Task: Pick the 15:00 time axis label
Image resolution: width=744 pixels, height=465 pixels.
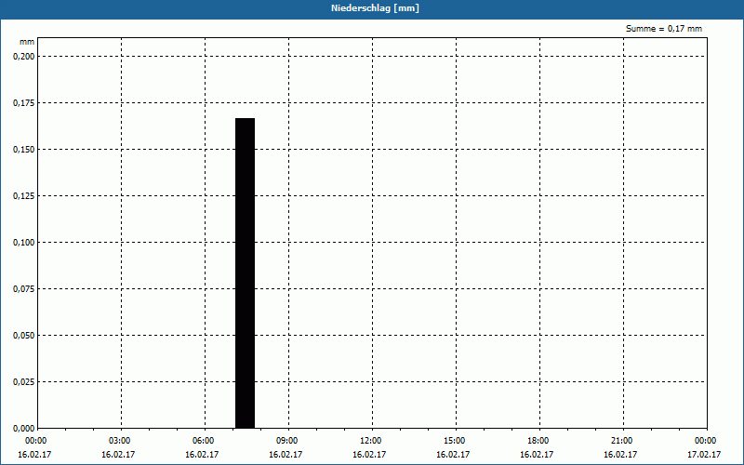Action: (x=455, y=441)
